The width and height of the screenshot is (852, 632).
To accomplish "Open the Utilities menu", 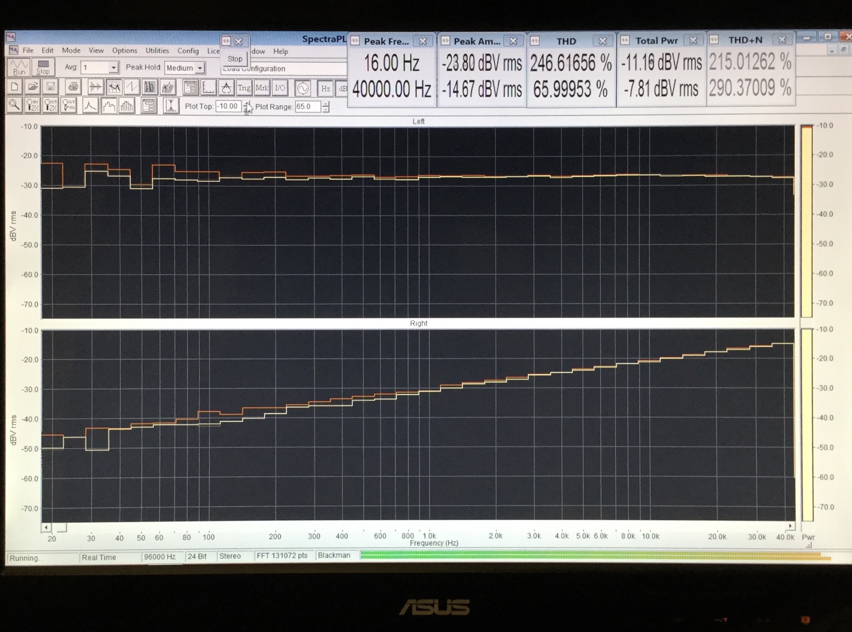I will tap(157, 51).
